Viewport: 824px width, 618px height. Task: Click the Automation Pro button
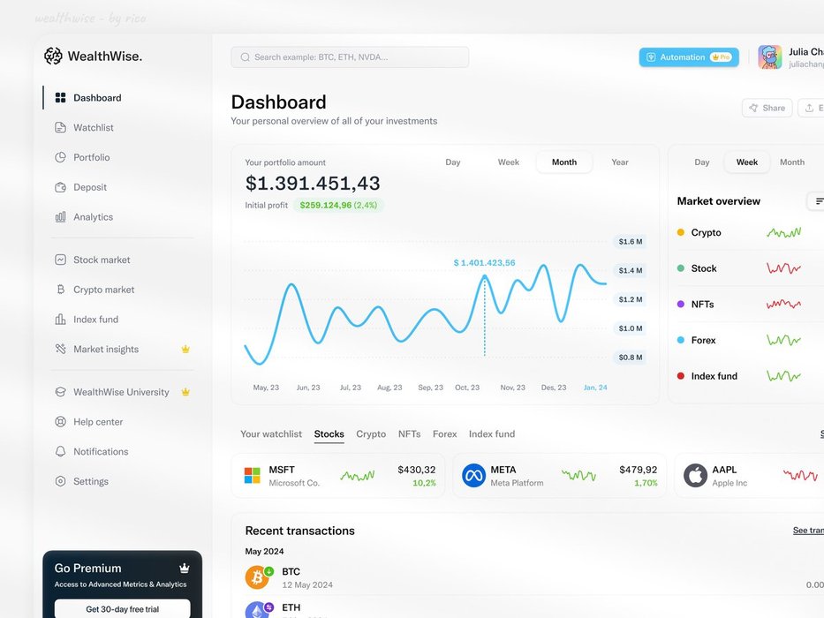pyautogui.click(x=689, y=57)
